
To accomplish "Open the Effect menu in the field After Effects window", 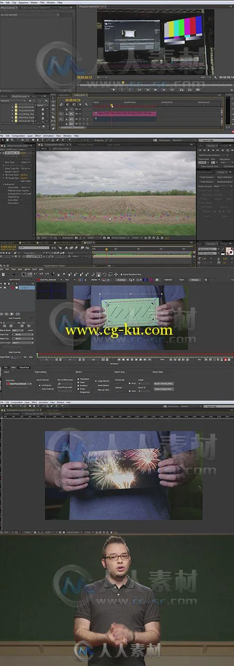I will [37, 136].
